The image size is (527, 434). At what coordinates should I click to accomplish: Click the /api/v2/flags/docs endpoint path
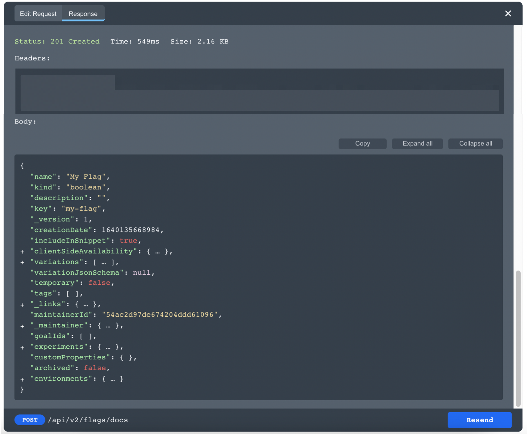coord(89,420)
